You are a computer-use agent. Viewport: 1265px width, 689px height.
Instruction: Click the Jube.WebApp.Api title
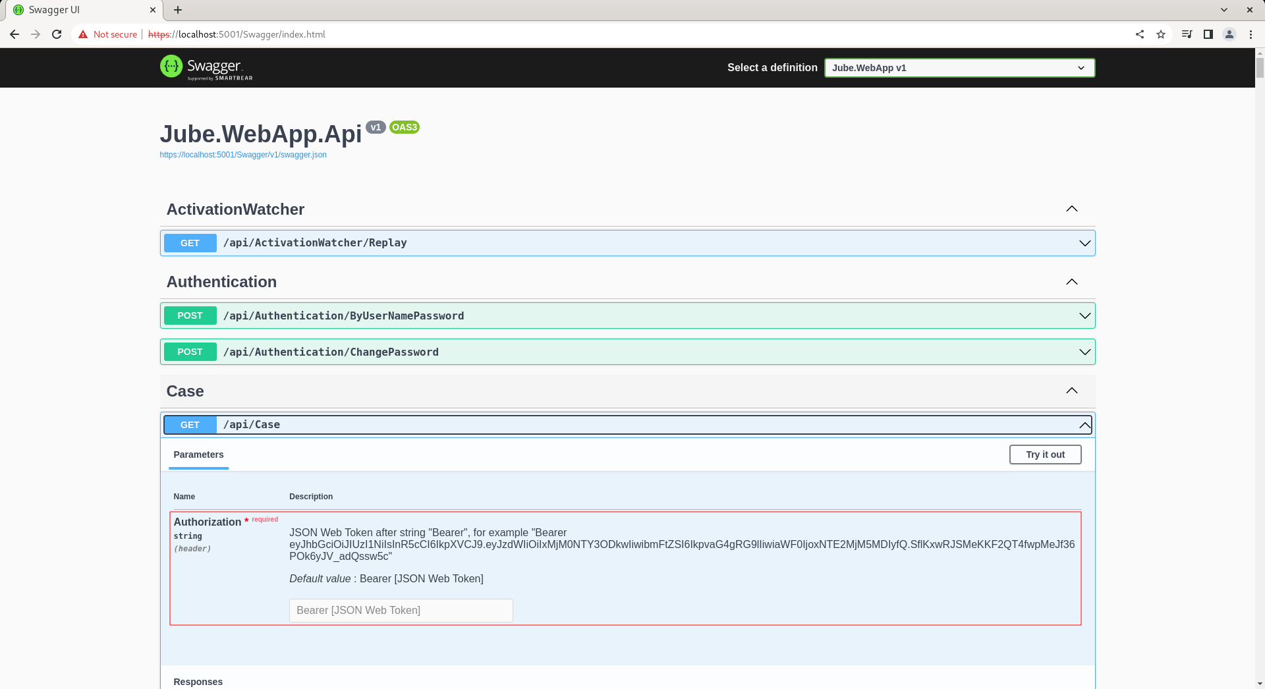pyautogui.click(x=261, y=134)
